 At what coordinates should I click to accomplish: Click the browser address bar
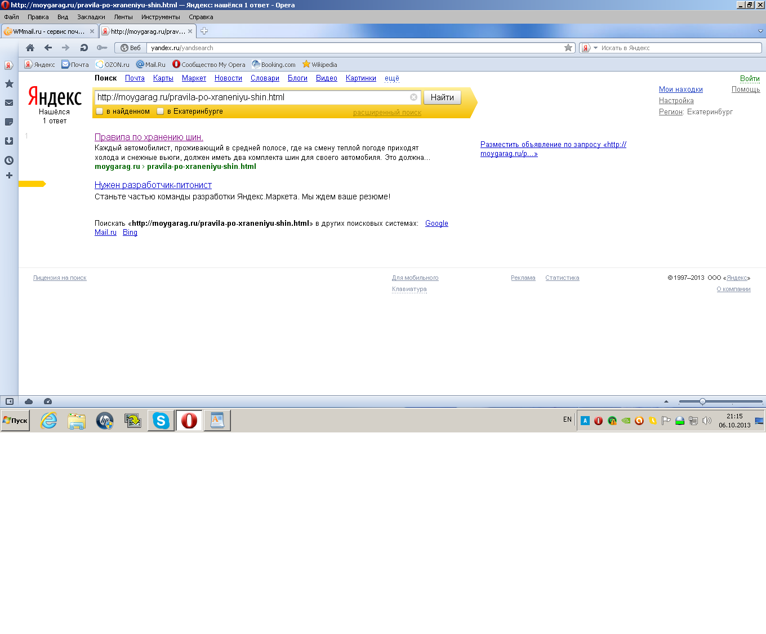(355, 48)
